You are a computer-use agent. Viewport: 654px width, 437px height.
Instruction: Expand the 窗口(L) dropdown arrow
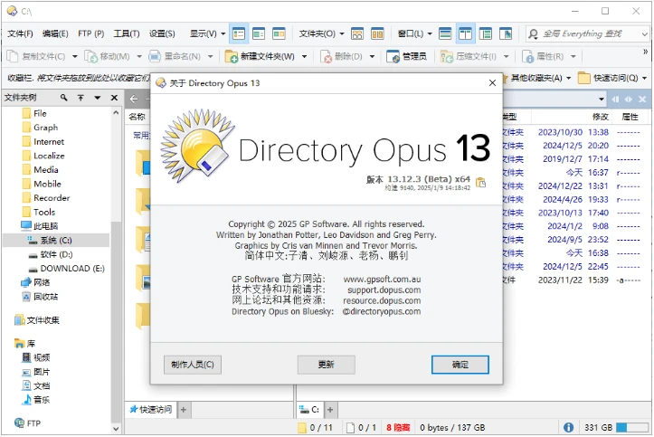(430, 33)
